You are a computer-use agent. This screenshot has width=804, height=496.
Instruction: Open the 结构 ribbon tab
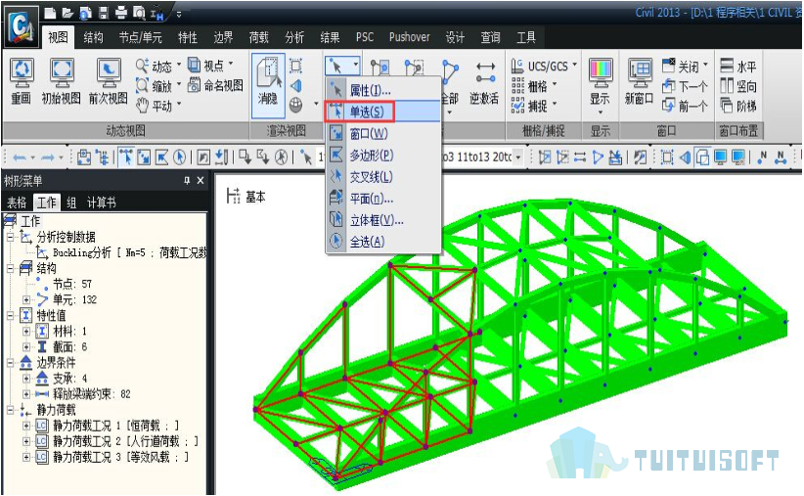[93, 37]
